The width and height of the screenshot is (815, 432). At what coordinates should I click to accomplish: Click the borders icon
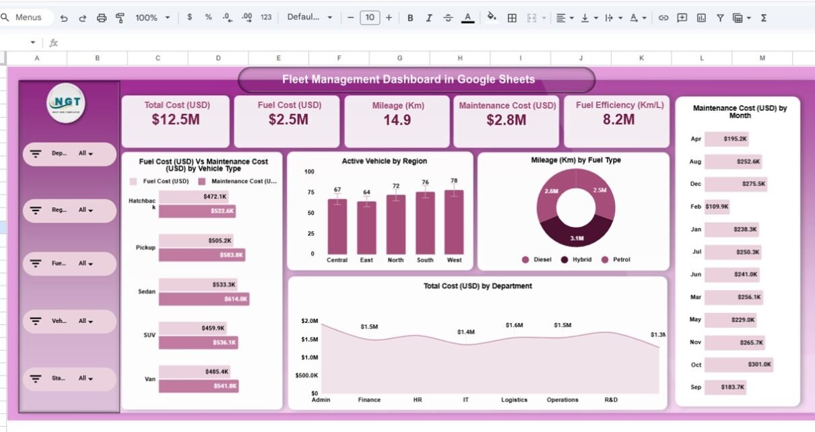(512, 18)
